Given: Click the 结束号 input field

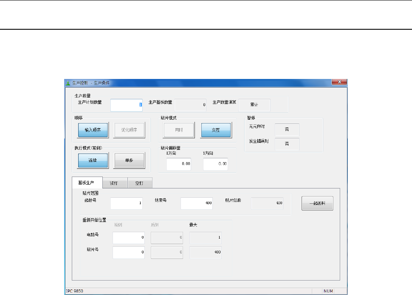Looking at the screenshot, I should click(197, 203).
